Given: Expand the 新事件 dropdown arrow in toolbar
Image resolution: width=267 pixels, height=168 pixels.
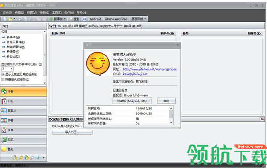Looking at the screenshot, I should pos(65,19).
